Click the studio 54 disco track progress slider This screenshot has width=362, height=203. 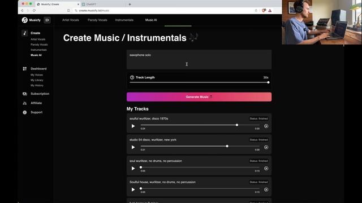(200, 146)
